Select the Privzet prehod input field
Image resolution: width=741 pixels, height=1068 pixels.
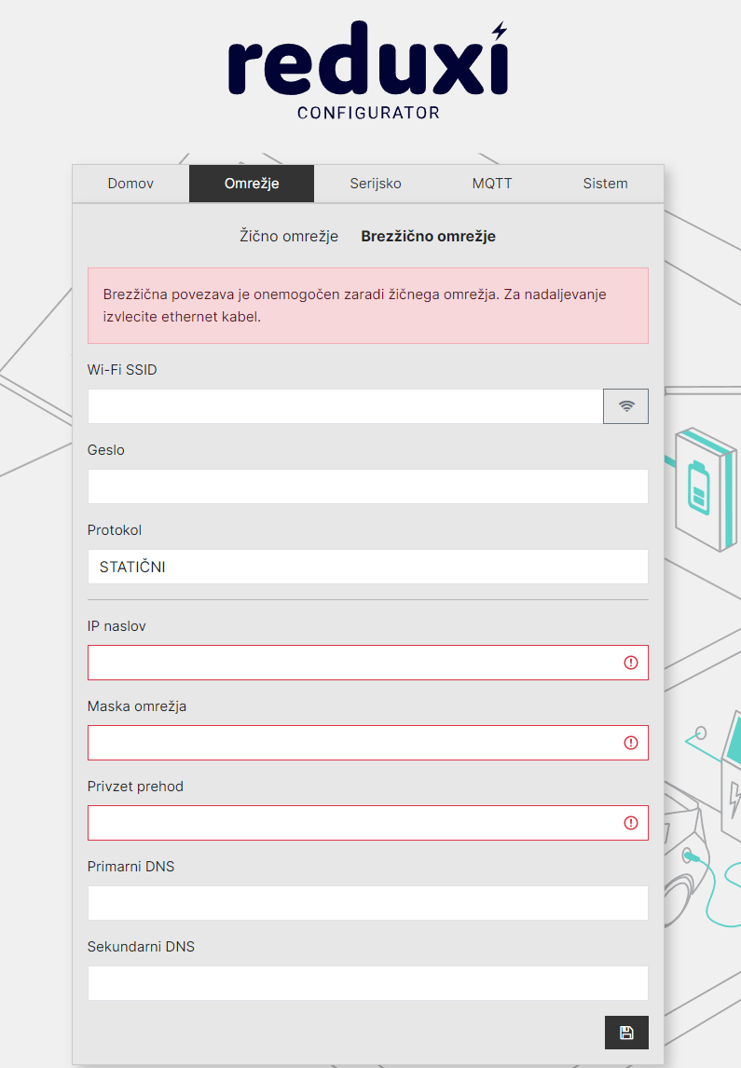coord(368,823)
